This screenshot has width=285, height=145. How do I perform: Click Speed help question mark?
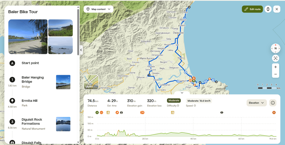[195, 106]
